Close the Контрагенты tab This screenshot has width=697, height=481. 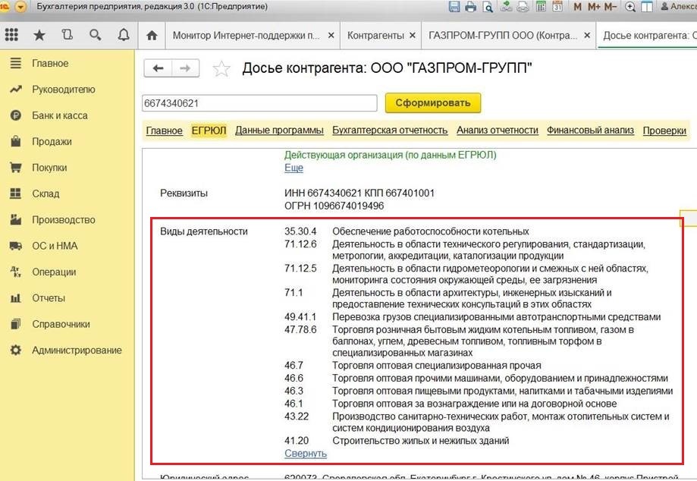pyautogui.click(x=412, y=36)
